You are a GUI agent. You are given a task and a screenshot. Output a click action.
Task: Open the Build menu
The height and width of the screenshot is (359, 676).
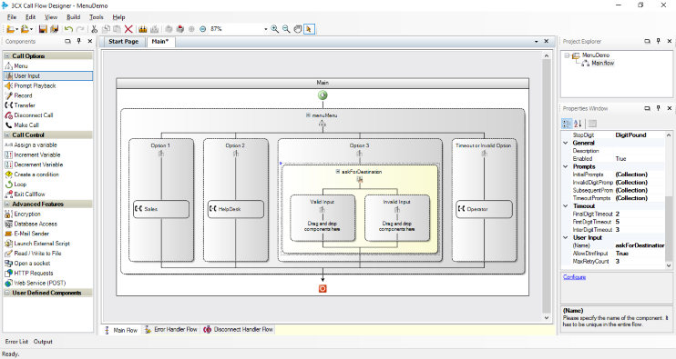tap(73, 17)
